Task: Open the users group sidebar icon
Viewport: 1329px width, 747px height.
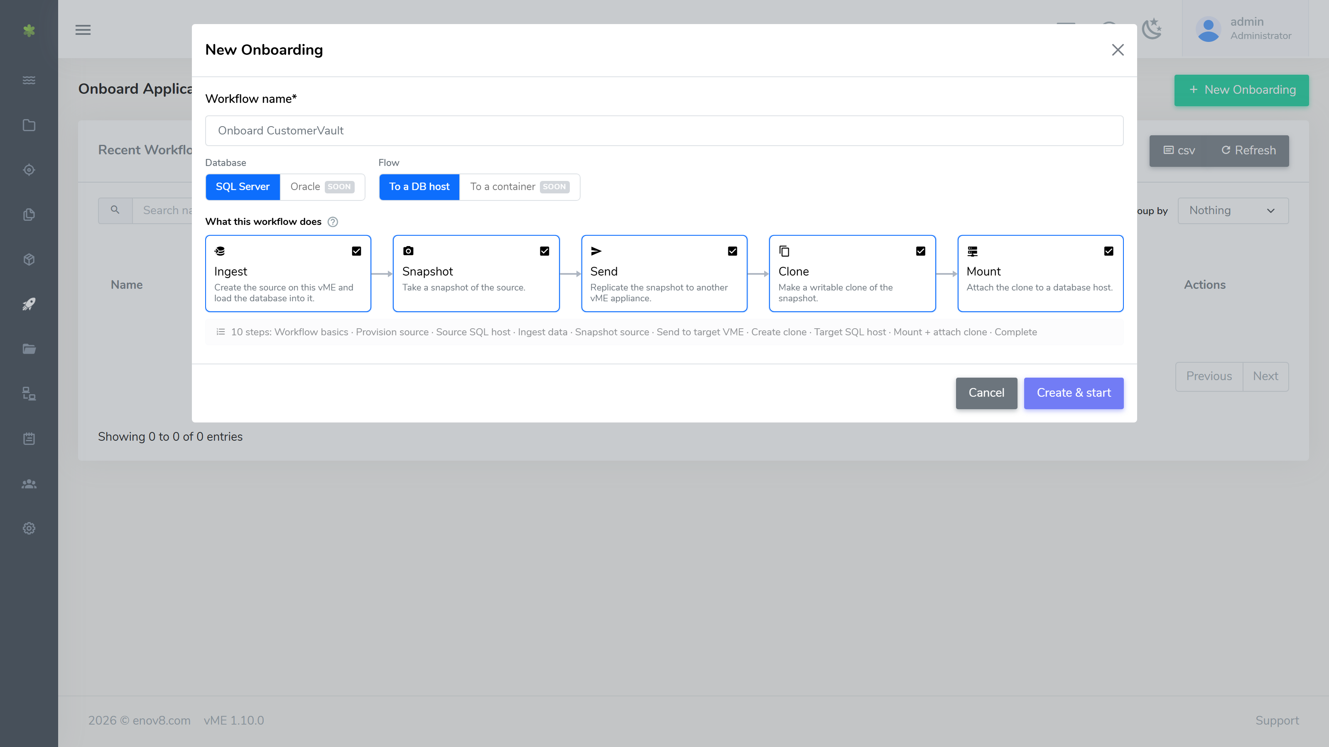Action: [x=29, y=483]
